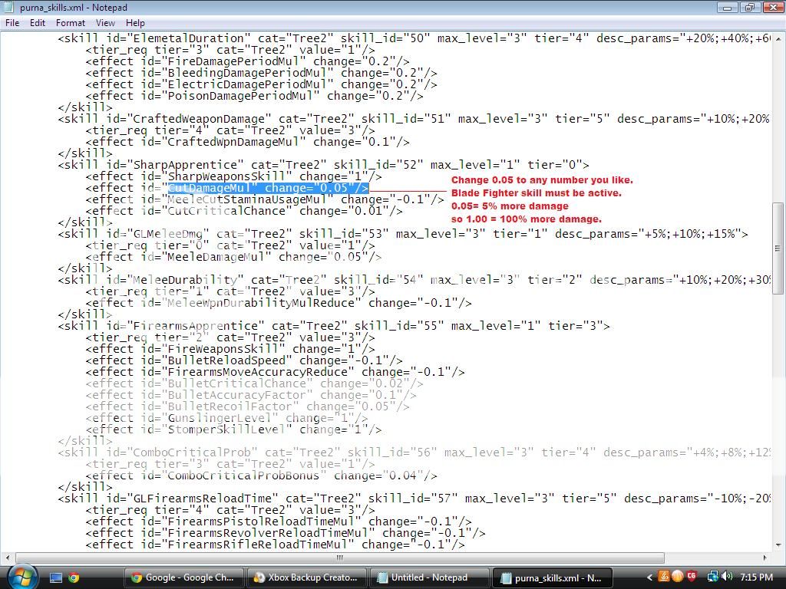The width and height of the screenshot is (786, 589).
Task: Click the horizontal scrollbar right arrow
Action: click(x=766, y=558)
